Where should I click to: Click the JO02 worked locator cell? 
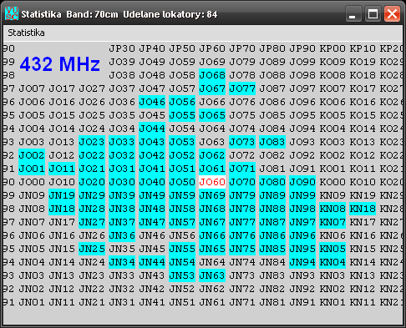32,155
